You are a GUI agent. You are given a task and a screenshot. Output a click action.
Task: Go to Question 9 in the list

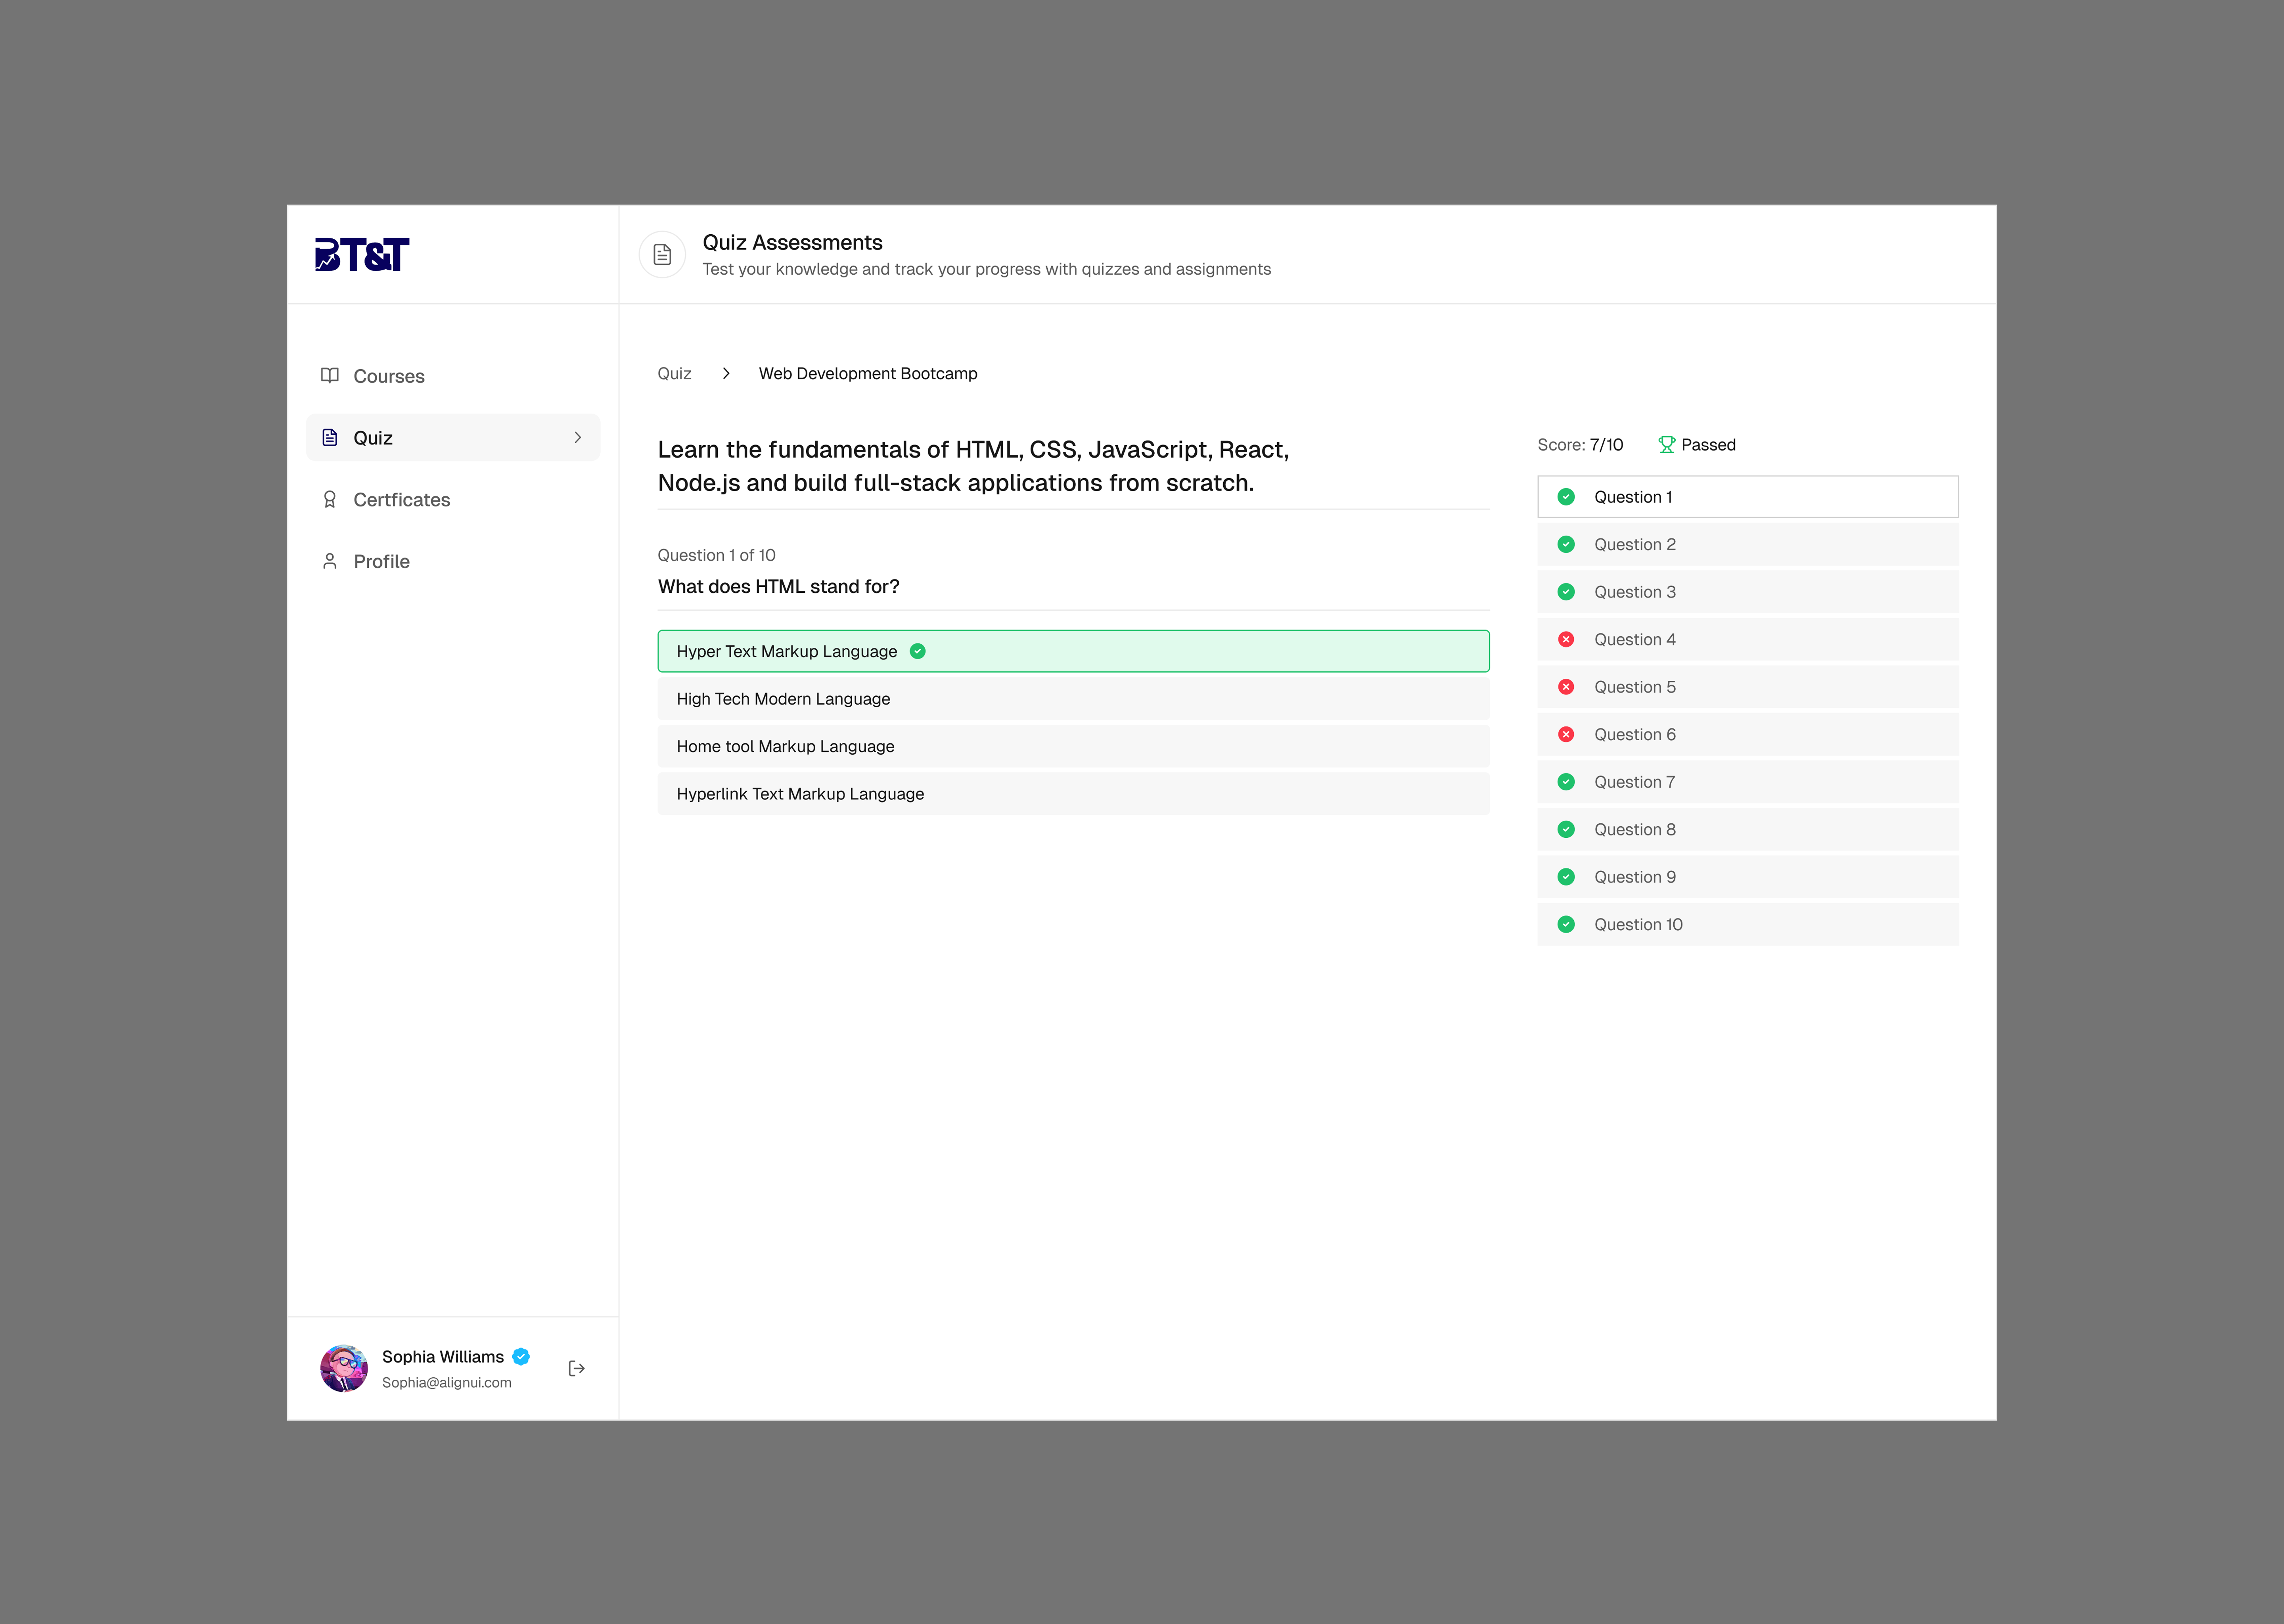click(x=1748, y=877)
